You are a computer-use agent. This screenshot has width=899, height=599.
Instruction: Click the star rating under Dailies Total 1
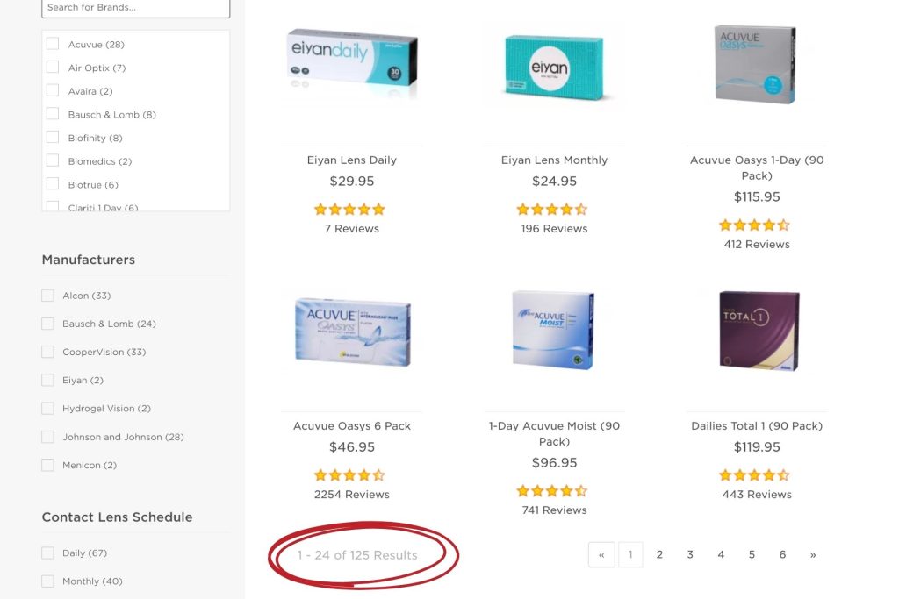[754, 474]
